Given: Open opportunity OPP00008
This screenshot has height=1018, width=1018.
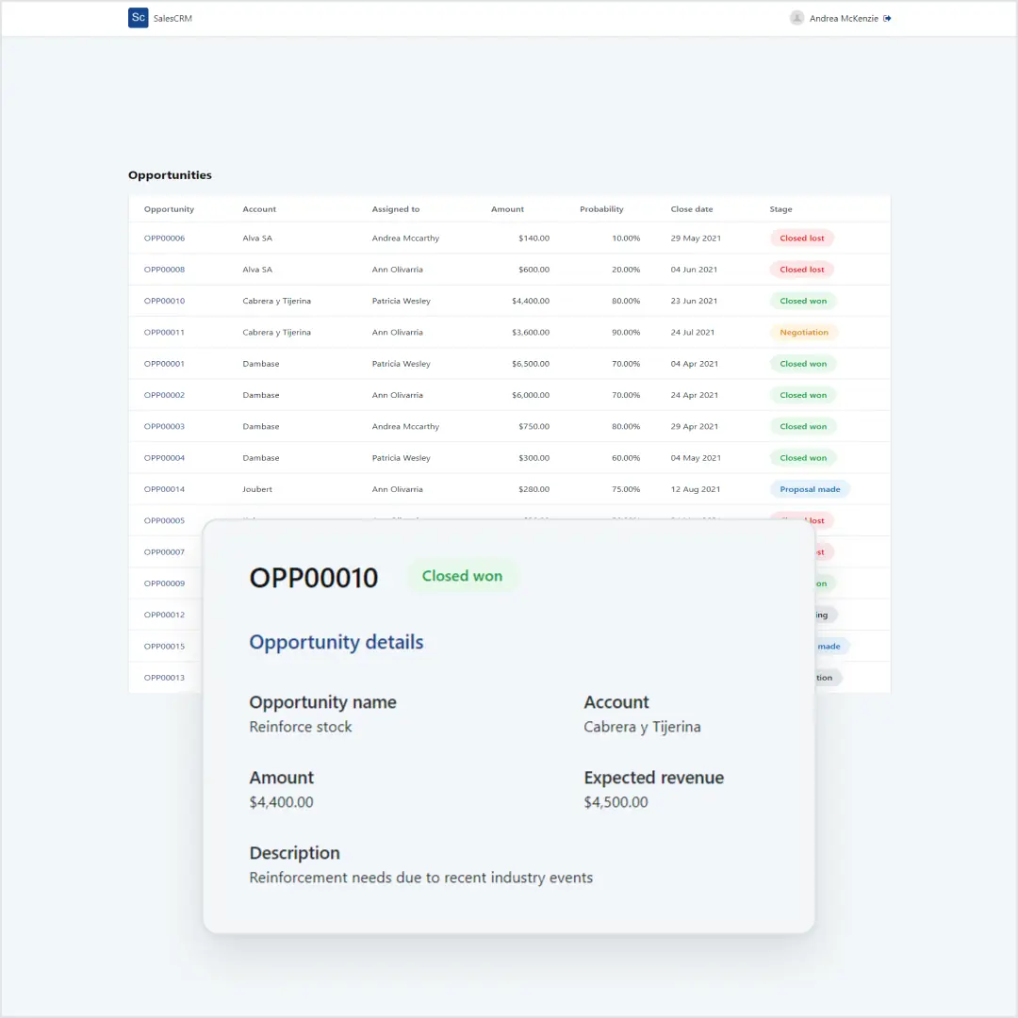Looking at the screenshot, I should [164, 269].
